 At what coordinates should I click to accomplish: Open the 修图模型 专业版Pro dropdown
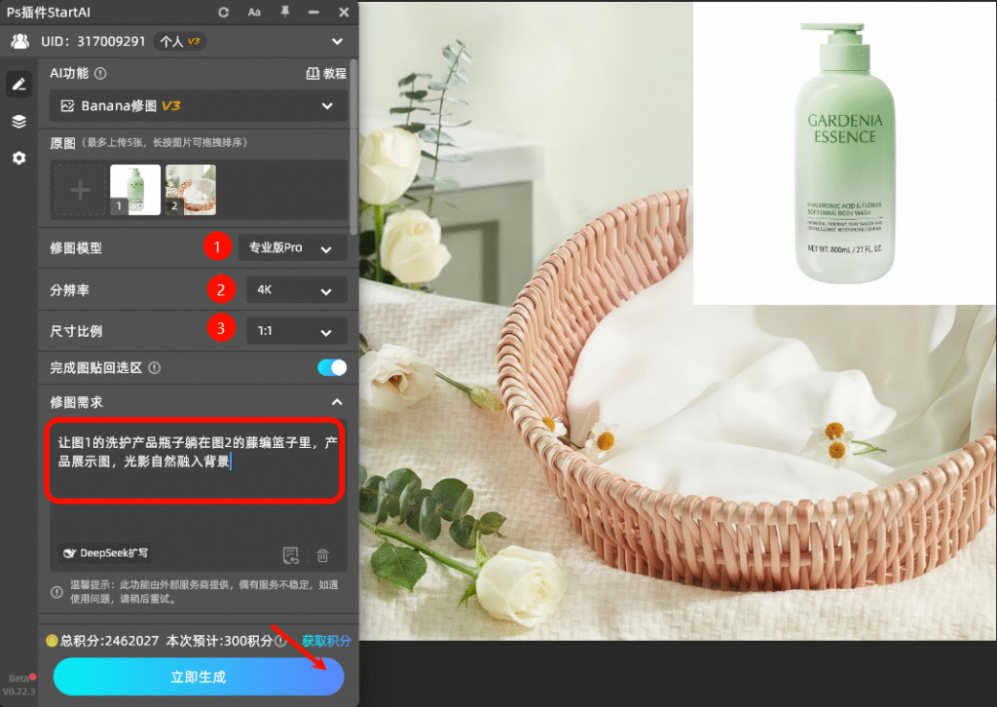click(293, 246)
